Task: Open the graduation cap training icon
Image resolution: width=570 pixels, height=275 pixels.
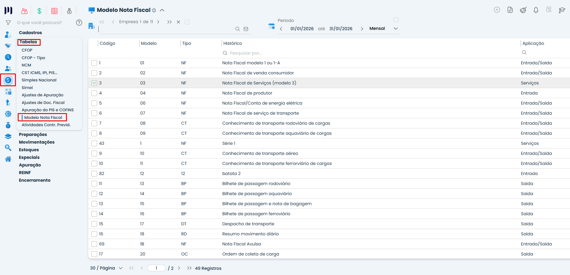Action: click(x=562, y=10)
